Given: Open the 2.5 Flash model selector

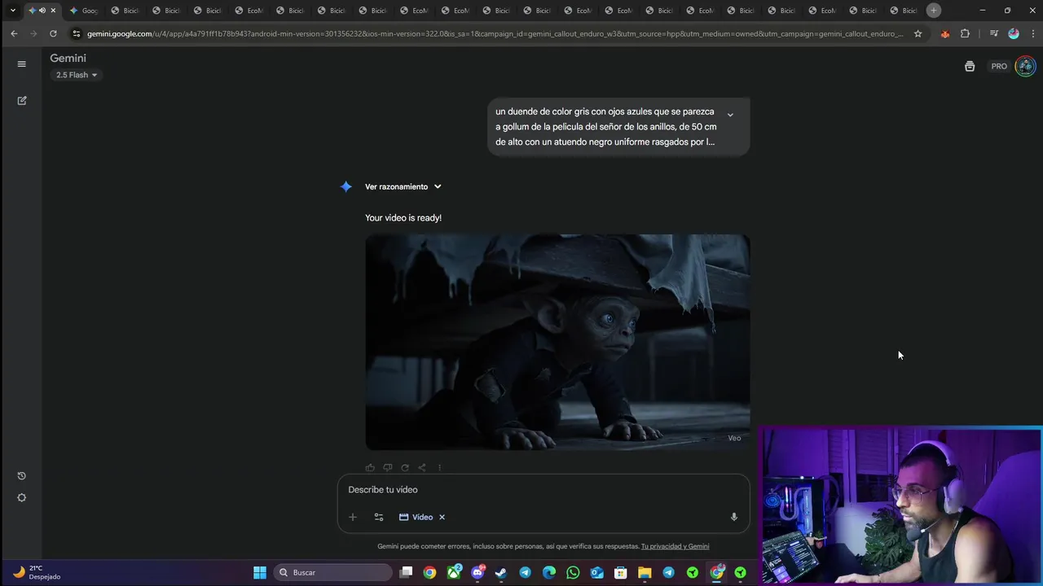Looking at the screenshot, I should (x=77, y=75).
